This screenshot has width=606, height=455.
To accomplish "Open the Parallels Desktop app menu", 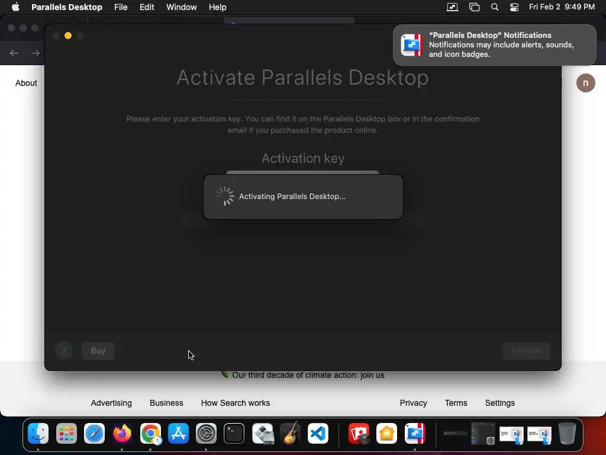I will click(66, 7).
